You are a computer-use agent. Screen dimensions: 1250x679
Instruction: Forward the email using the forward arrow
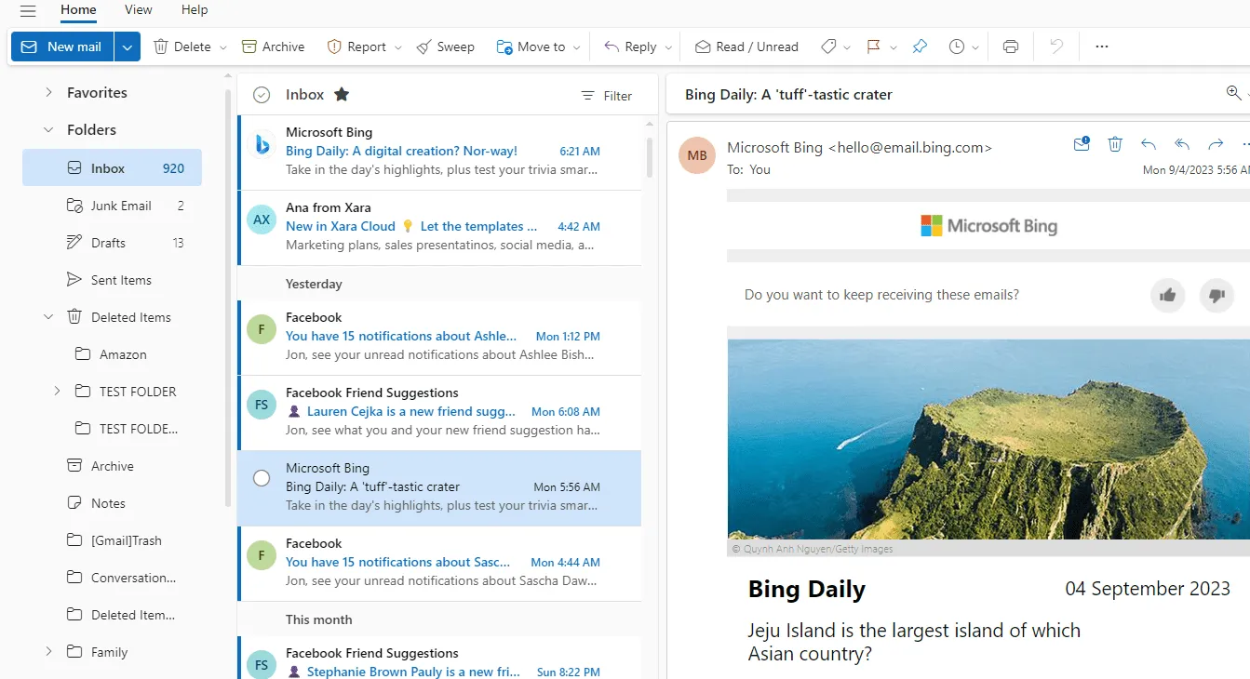pyautogui.click(x=1215, y=143)
